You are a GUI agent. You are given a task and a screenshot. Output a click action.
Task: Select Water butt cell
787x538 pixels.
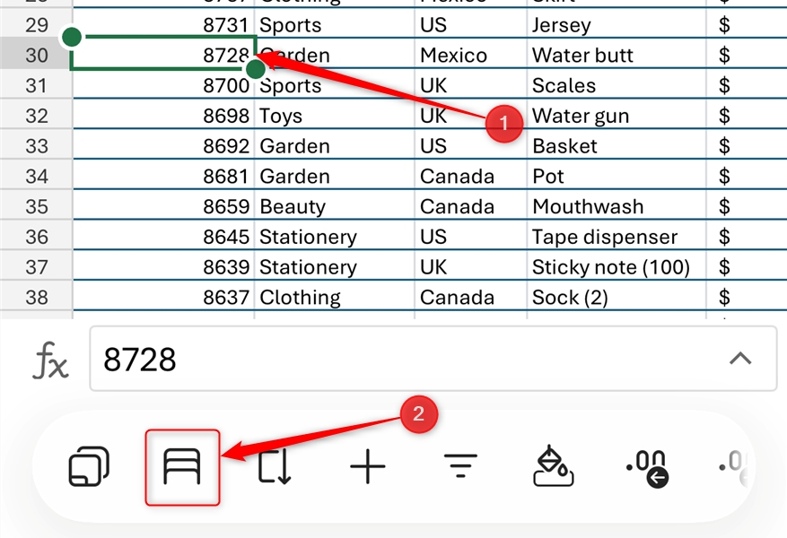point(616,55)
